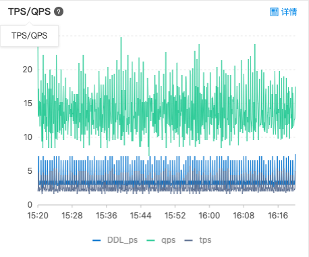
Task: Select the 15:20 time axis label
Action: click(x=38, y=216)
